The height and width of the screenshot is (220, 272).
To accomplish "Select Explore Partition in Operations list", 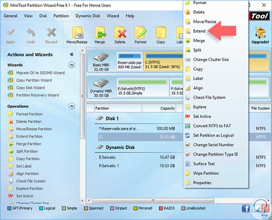I will [x=26, y=188].
